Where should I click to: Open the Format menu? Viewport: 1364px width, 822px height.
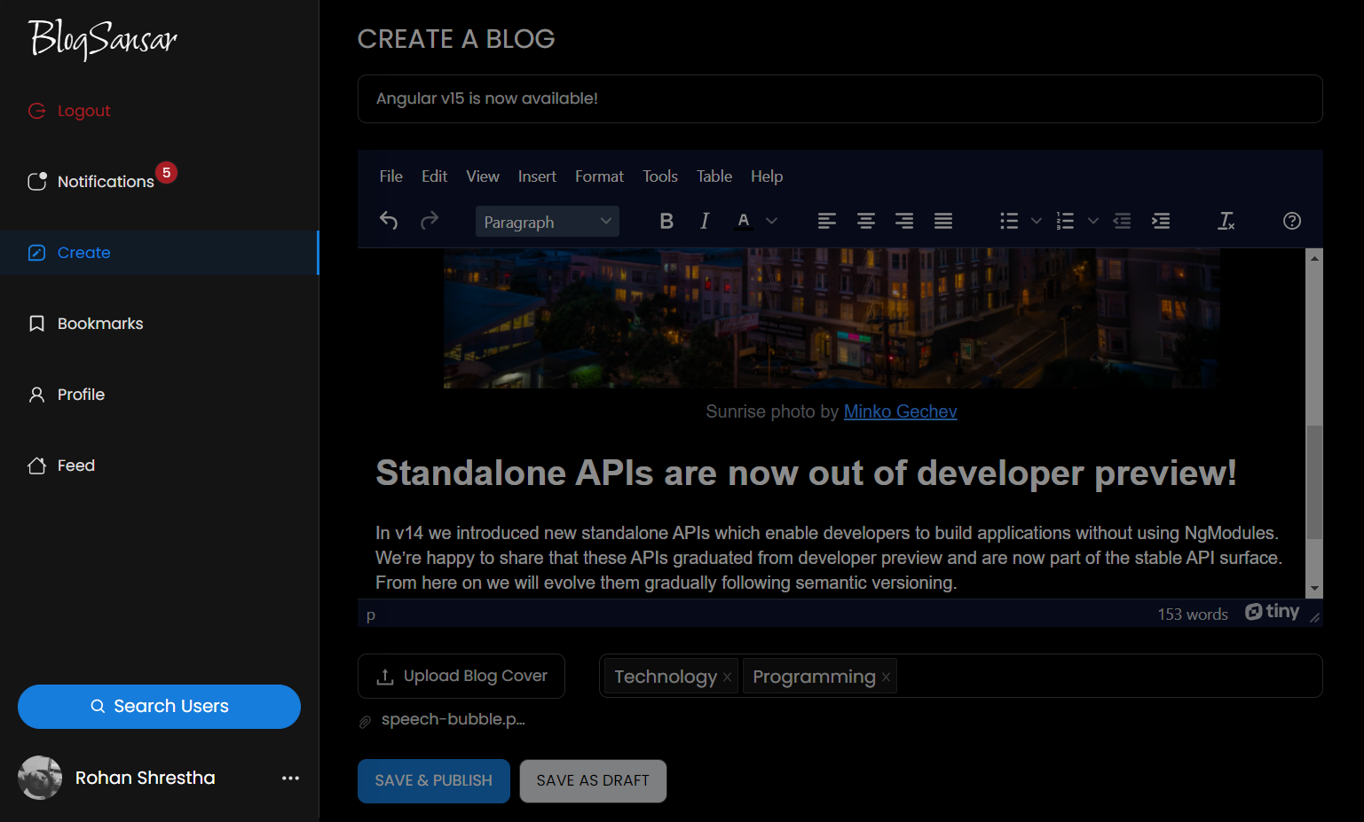599,176
